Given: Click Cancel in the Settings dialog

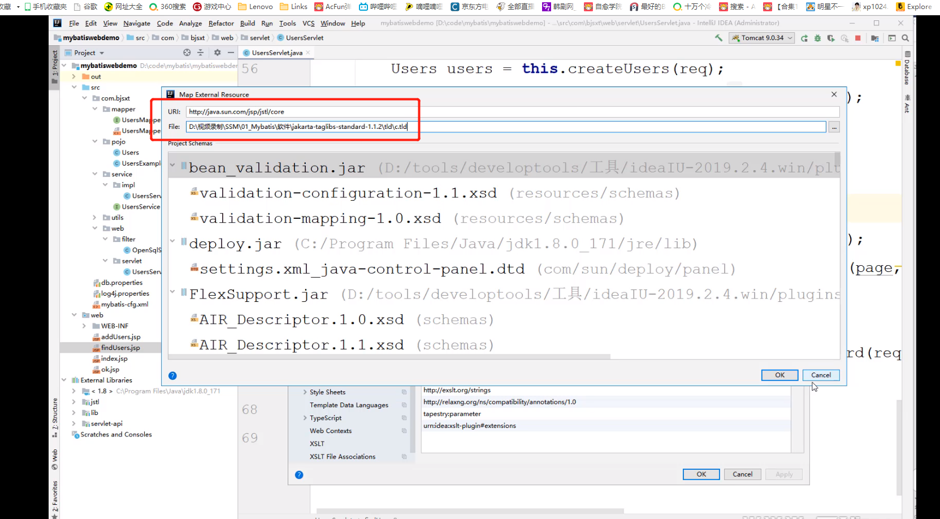Looking at the screenshot, I should click(742, 474).
